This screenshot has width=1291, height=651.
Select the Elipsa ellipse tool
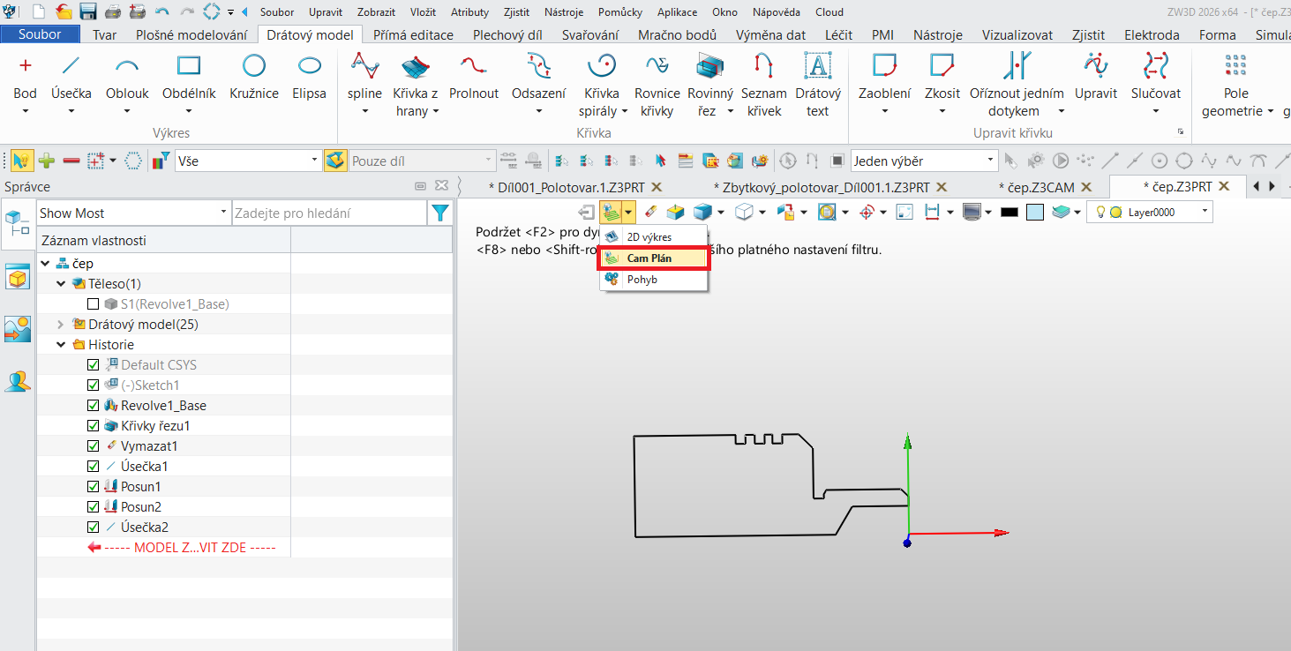tap(310, 78)
